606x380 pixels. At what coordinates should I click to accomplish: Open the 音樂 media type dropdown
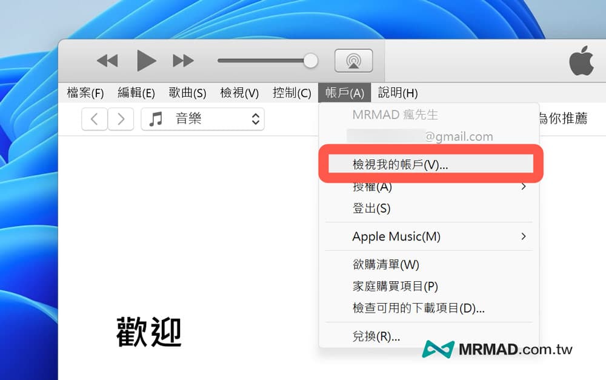pos(203,119)
